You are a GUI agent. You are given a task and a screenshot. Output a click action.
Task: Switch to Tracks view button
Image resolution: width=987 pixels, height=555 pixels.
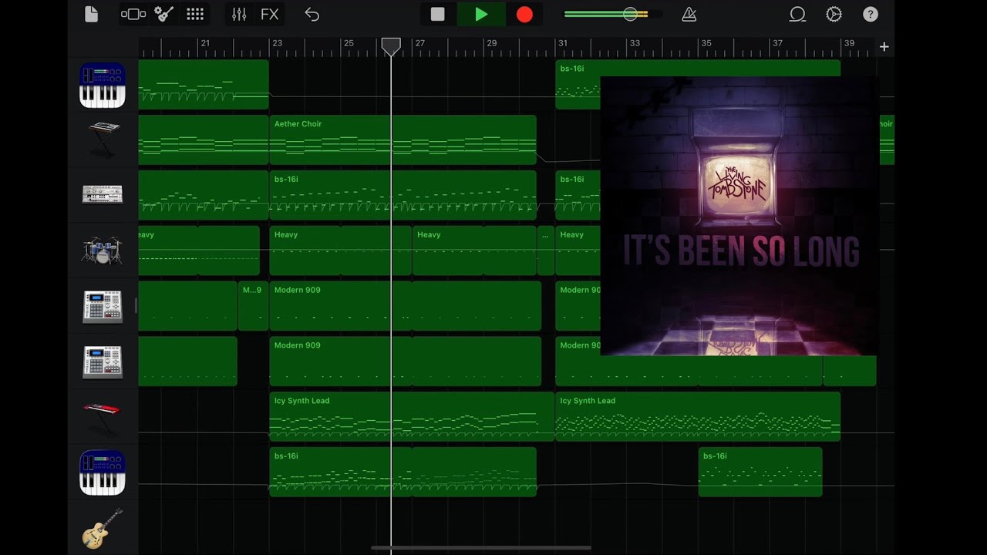click(x=133, y=14)
